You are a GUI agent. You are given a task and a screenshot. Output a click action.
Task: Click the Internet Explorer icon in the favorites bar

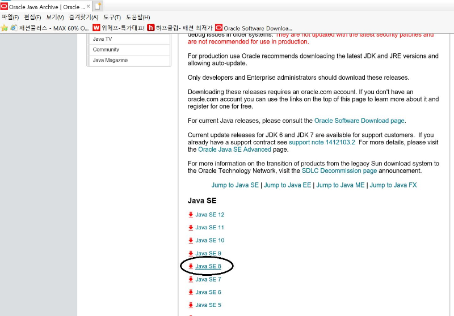pyautogui.click(x=14, y=28)
